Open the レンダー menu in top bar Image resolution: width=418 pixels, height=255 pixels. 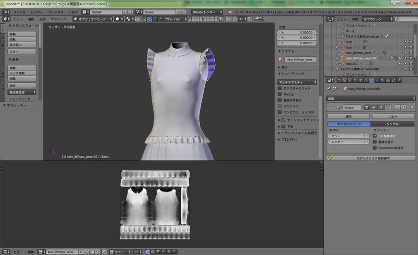(x=37, y=11)
